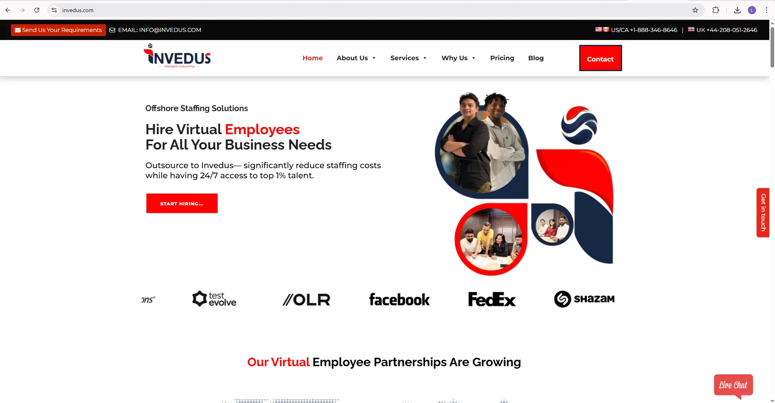Click the red Contact button
This screenshot has width=775, height=403.
600,58
